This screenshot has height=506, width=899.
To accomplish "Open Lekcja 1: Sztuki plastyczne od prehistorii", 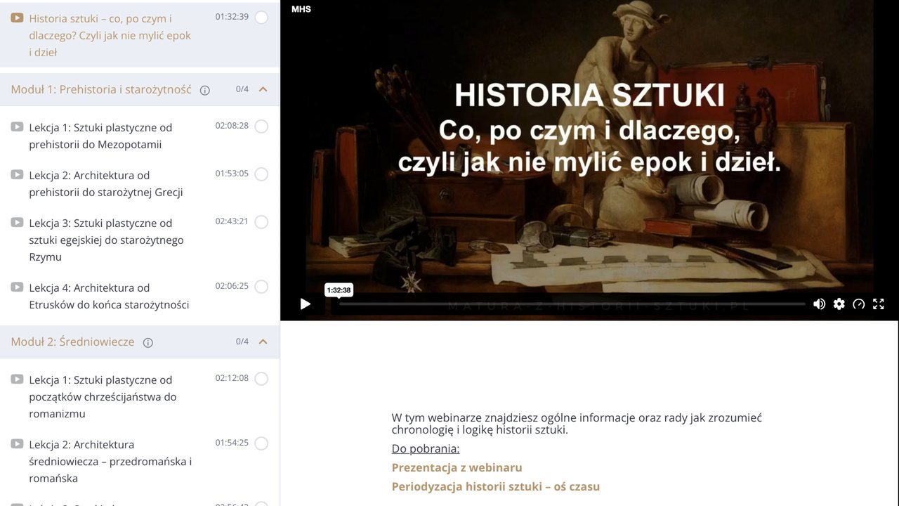I will coord(100,136).
